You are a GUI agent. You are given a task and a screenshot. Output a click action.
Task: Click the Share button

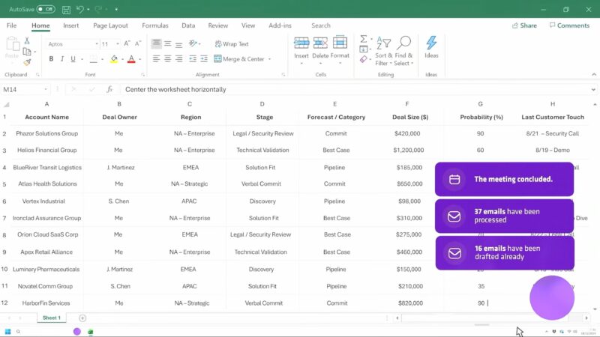tap(524, 25)
